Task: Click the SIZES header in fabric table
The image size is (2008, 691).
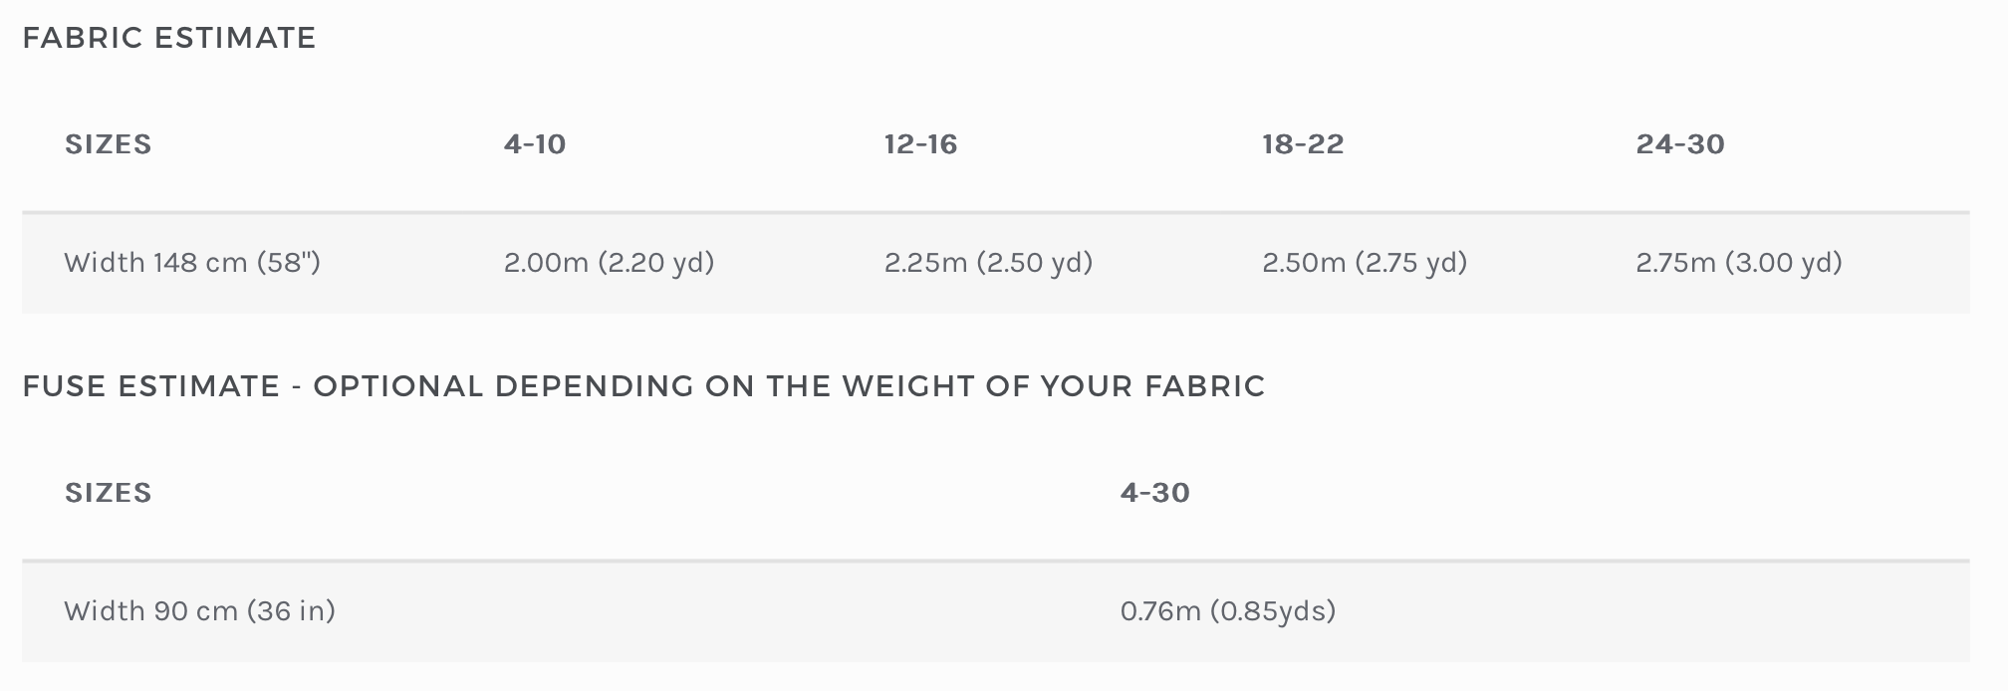Action: coord(108,144)
